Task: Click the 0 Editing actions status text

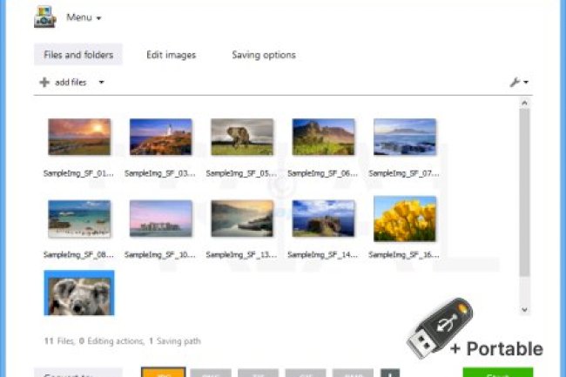Action: click(111, 341)
